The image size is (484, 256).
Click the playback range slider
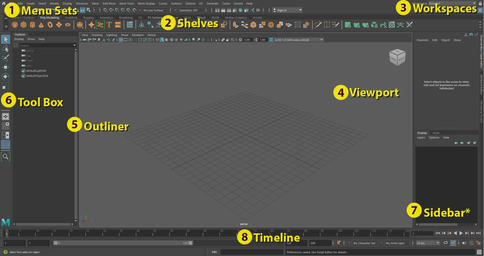pyautogui.click(x=123, y=243)
